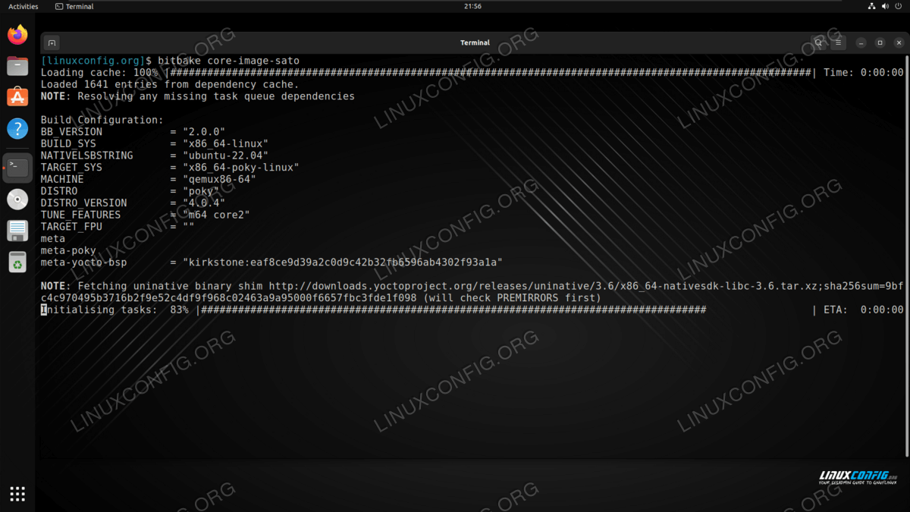The width and height of the screenshot is (910, 512).
Task: Open the Activities overview
Action: coord(24,6)
